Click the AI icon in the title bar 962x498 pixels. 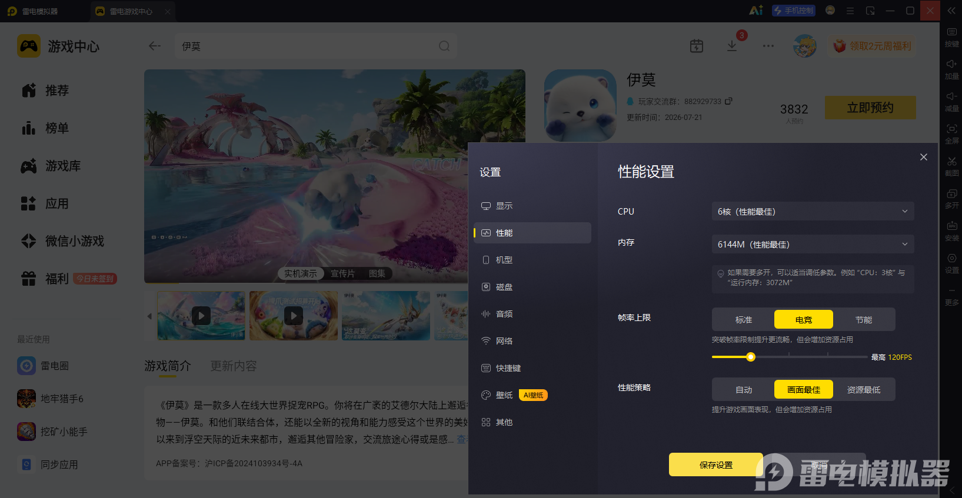coord(756,11)
